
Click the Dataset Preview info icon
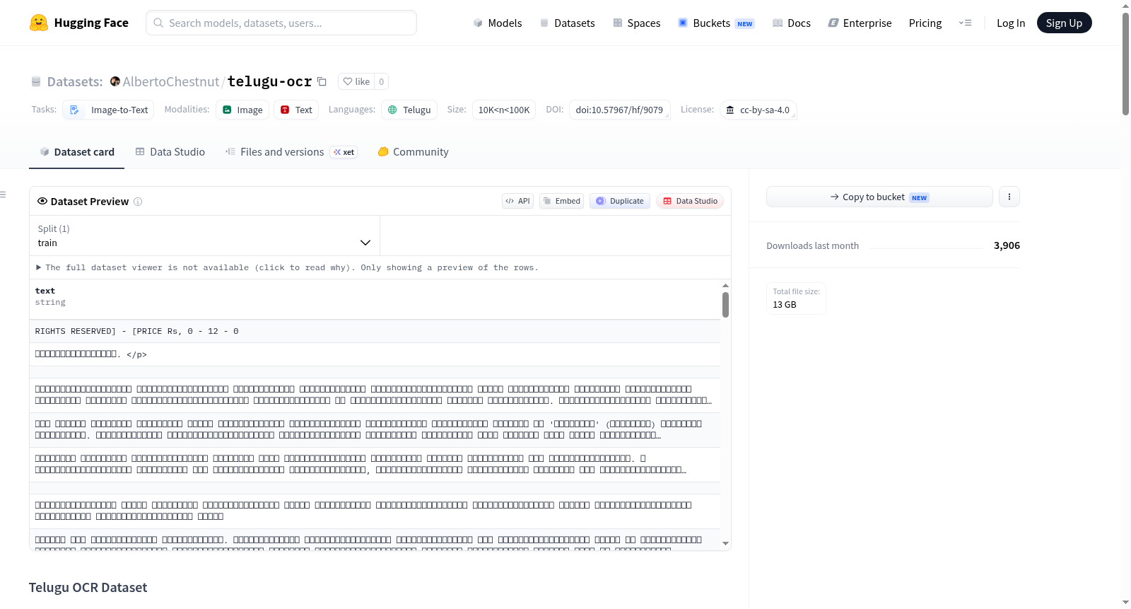click(138, 202)
